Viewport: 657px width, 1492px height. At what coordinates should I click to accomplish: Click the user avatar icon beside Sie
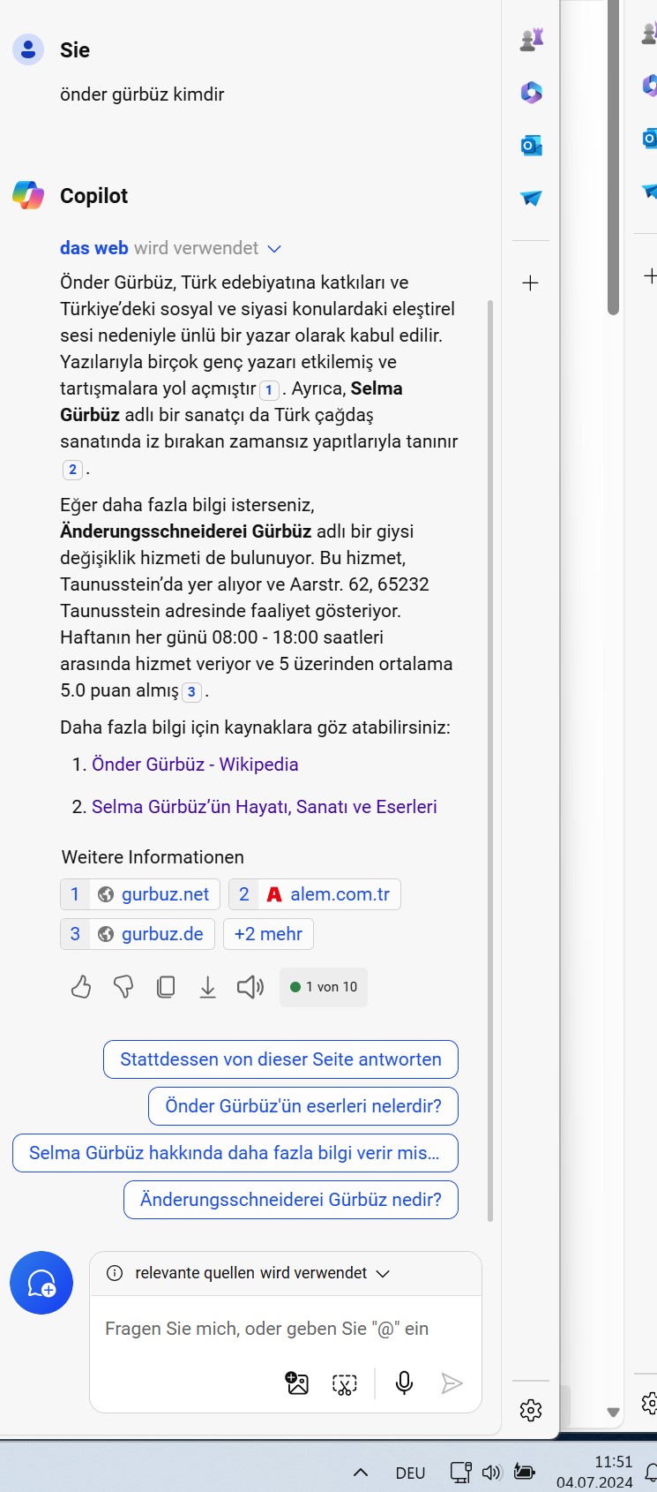tap(28, 49)
